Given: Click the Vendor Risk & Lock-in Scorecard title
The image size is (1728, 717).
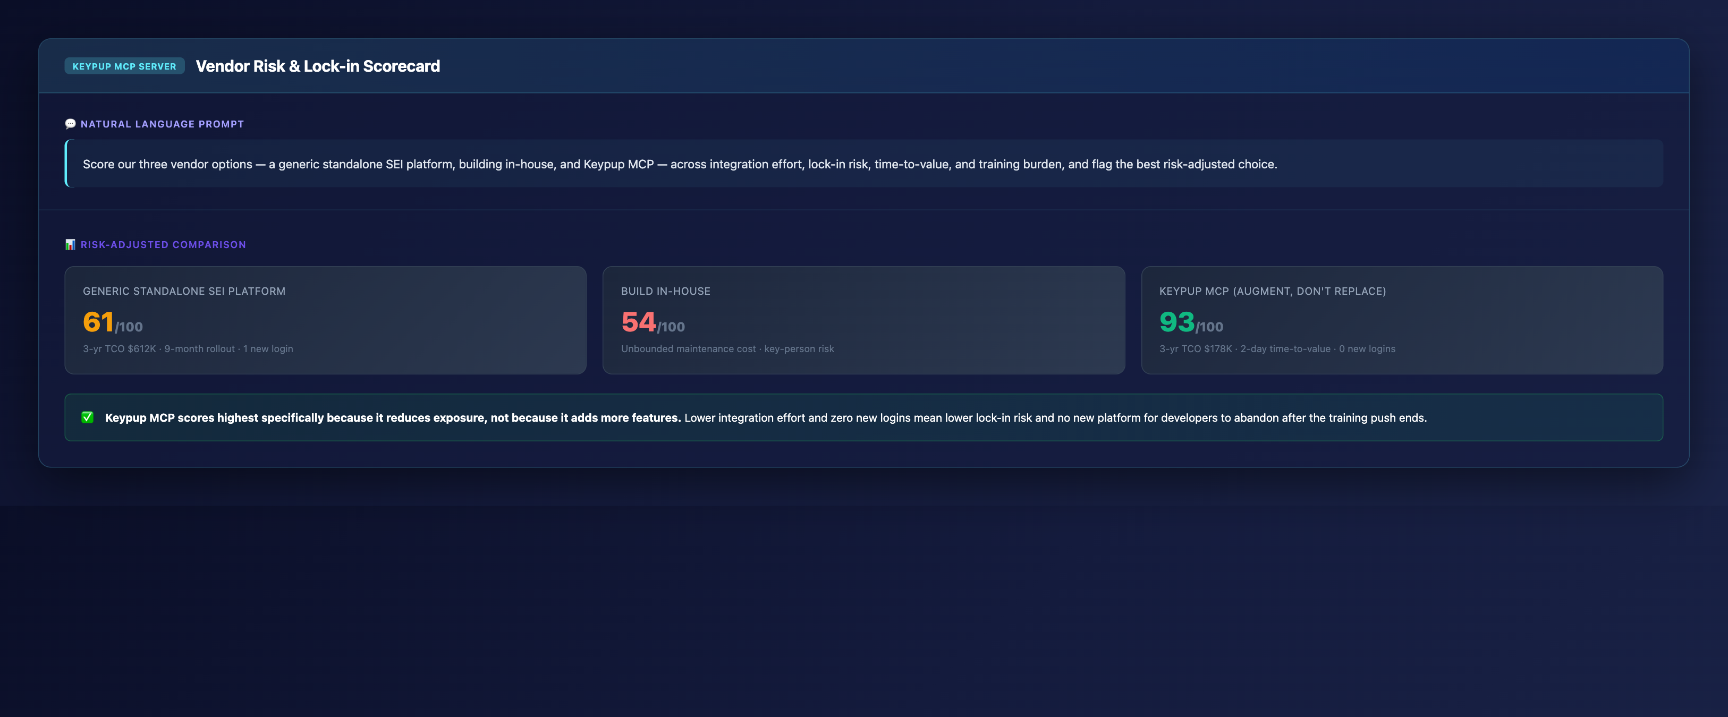Looking at the screenshot, I should (x=317, y=66).
